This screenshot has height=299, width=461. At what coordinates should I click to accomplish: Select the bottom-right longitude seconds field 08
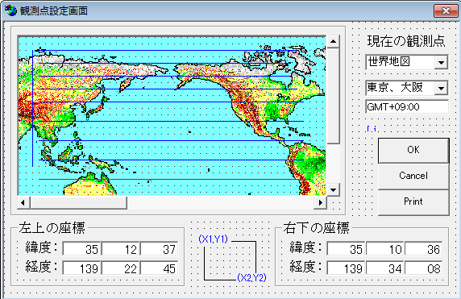[424, 268]
